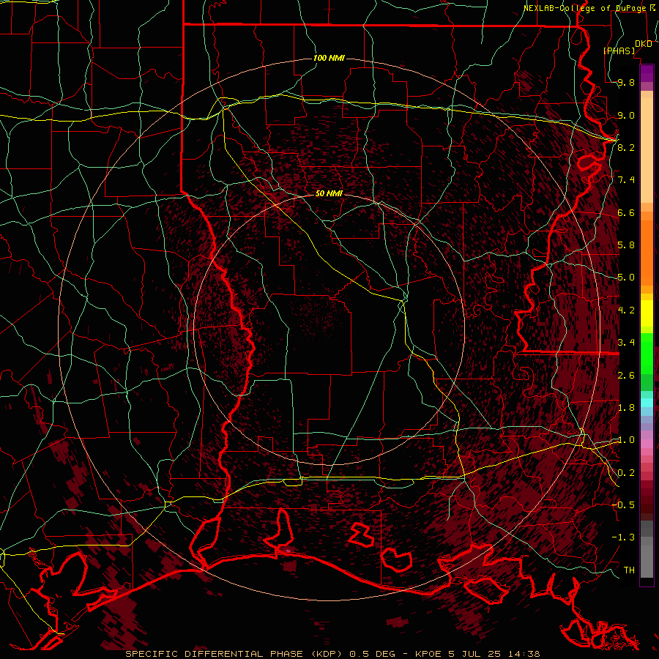Click the TH threshold label on scale
Screen dimensions: 659x659
tap(629, 570)
